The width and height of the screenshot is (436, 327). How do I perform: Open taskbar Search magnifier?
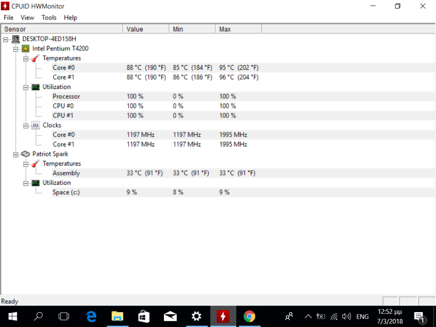(x=38, y=317)
